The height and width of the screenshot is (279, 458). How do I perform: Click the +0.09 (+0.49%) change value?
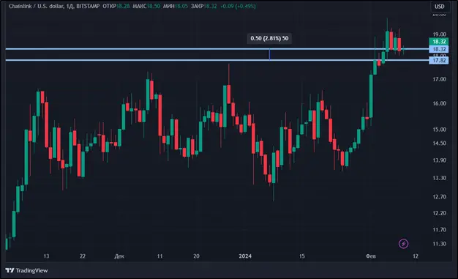coord(238,6)
